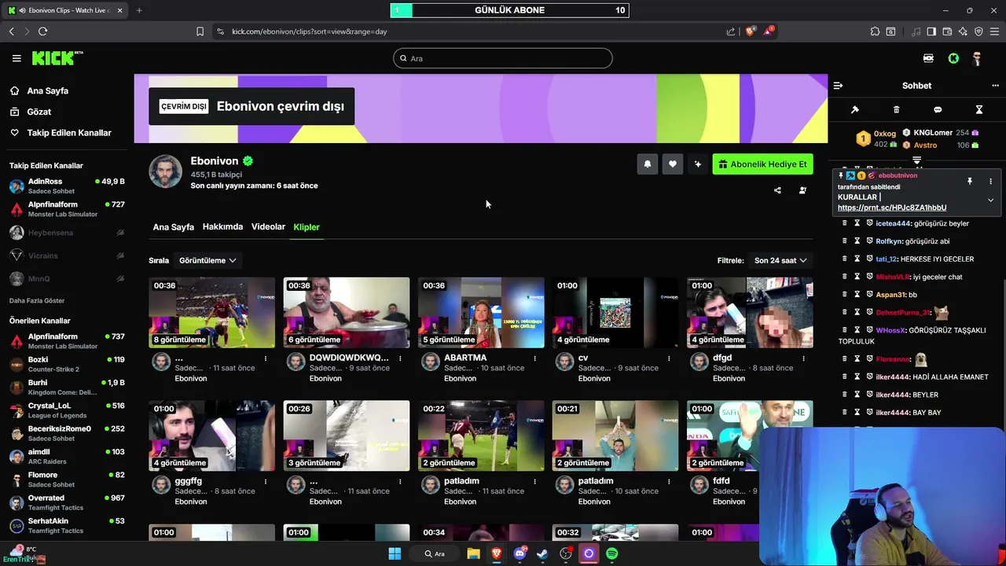Screen dimensions: 1006x566
Task: Open OBS Studio from the taskbar
Action: pos(566,553)
